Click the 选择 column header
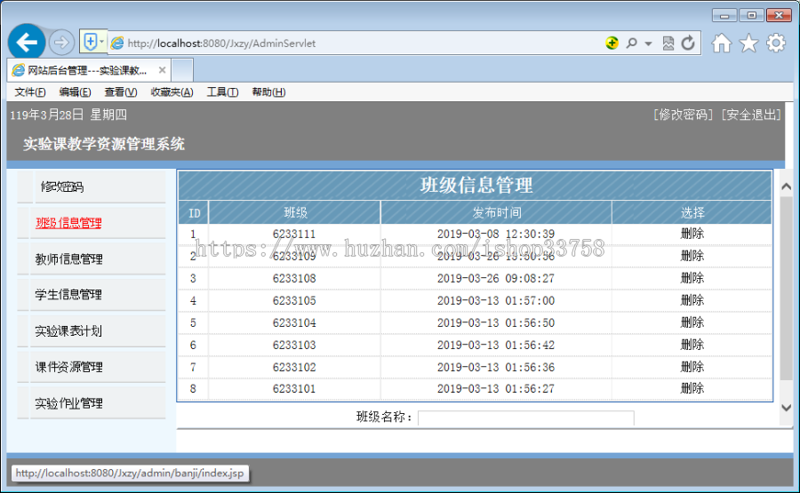This screenshot has width=800, height=493. pos(692,212)
